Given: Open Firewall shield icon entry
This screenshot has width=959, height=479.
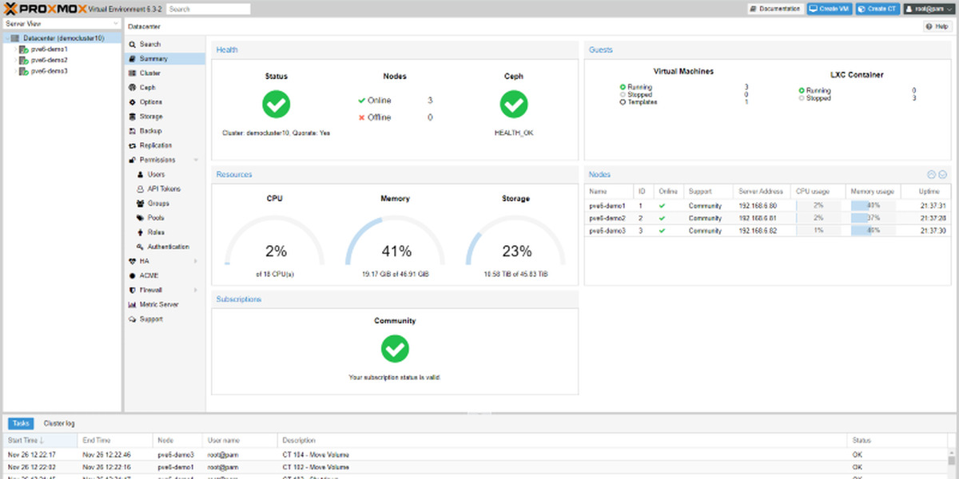Looking at the screenshot, I should 132,290.
